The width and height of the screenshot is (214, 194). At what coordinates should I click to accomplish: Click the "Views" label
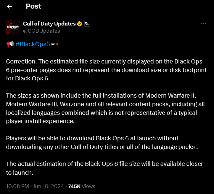(89, 186)
